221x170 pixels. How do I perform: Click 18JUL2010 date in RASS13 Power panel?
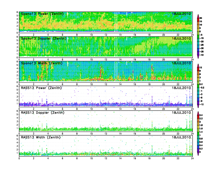point(181,88)
